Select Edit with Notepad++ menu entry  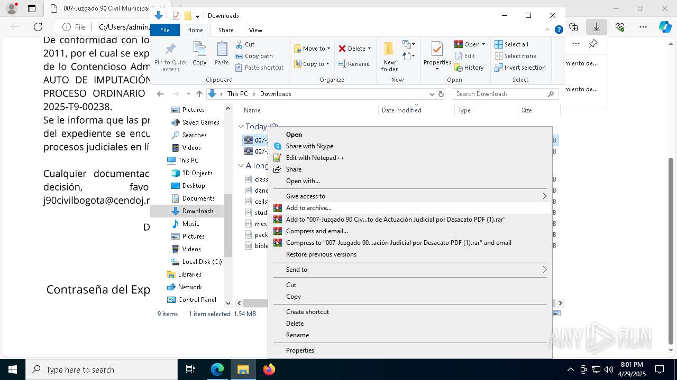[x=410, y=158]
